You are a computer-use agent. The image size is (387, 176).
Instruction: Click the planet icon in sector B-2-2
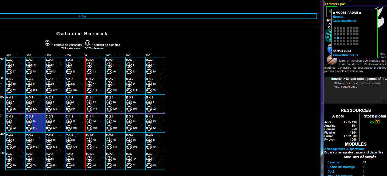click(x=109, y=90)
